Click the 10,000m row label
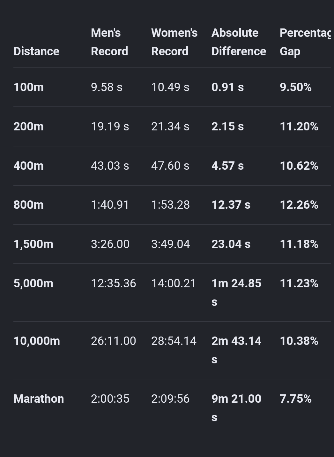The height and width of the screenshot is (457, 334). pos(37,341)
